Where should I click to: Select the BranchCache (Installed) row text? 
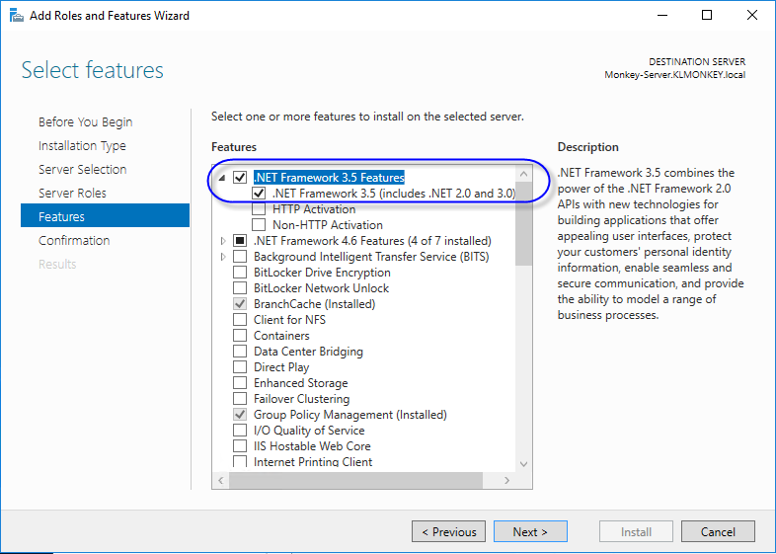[315, 304]
